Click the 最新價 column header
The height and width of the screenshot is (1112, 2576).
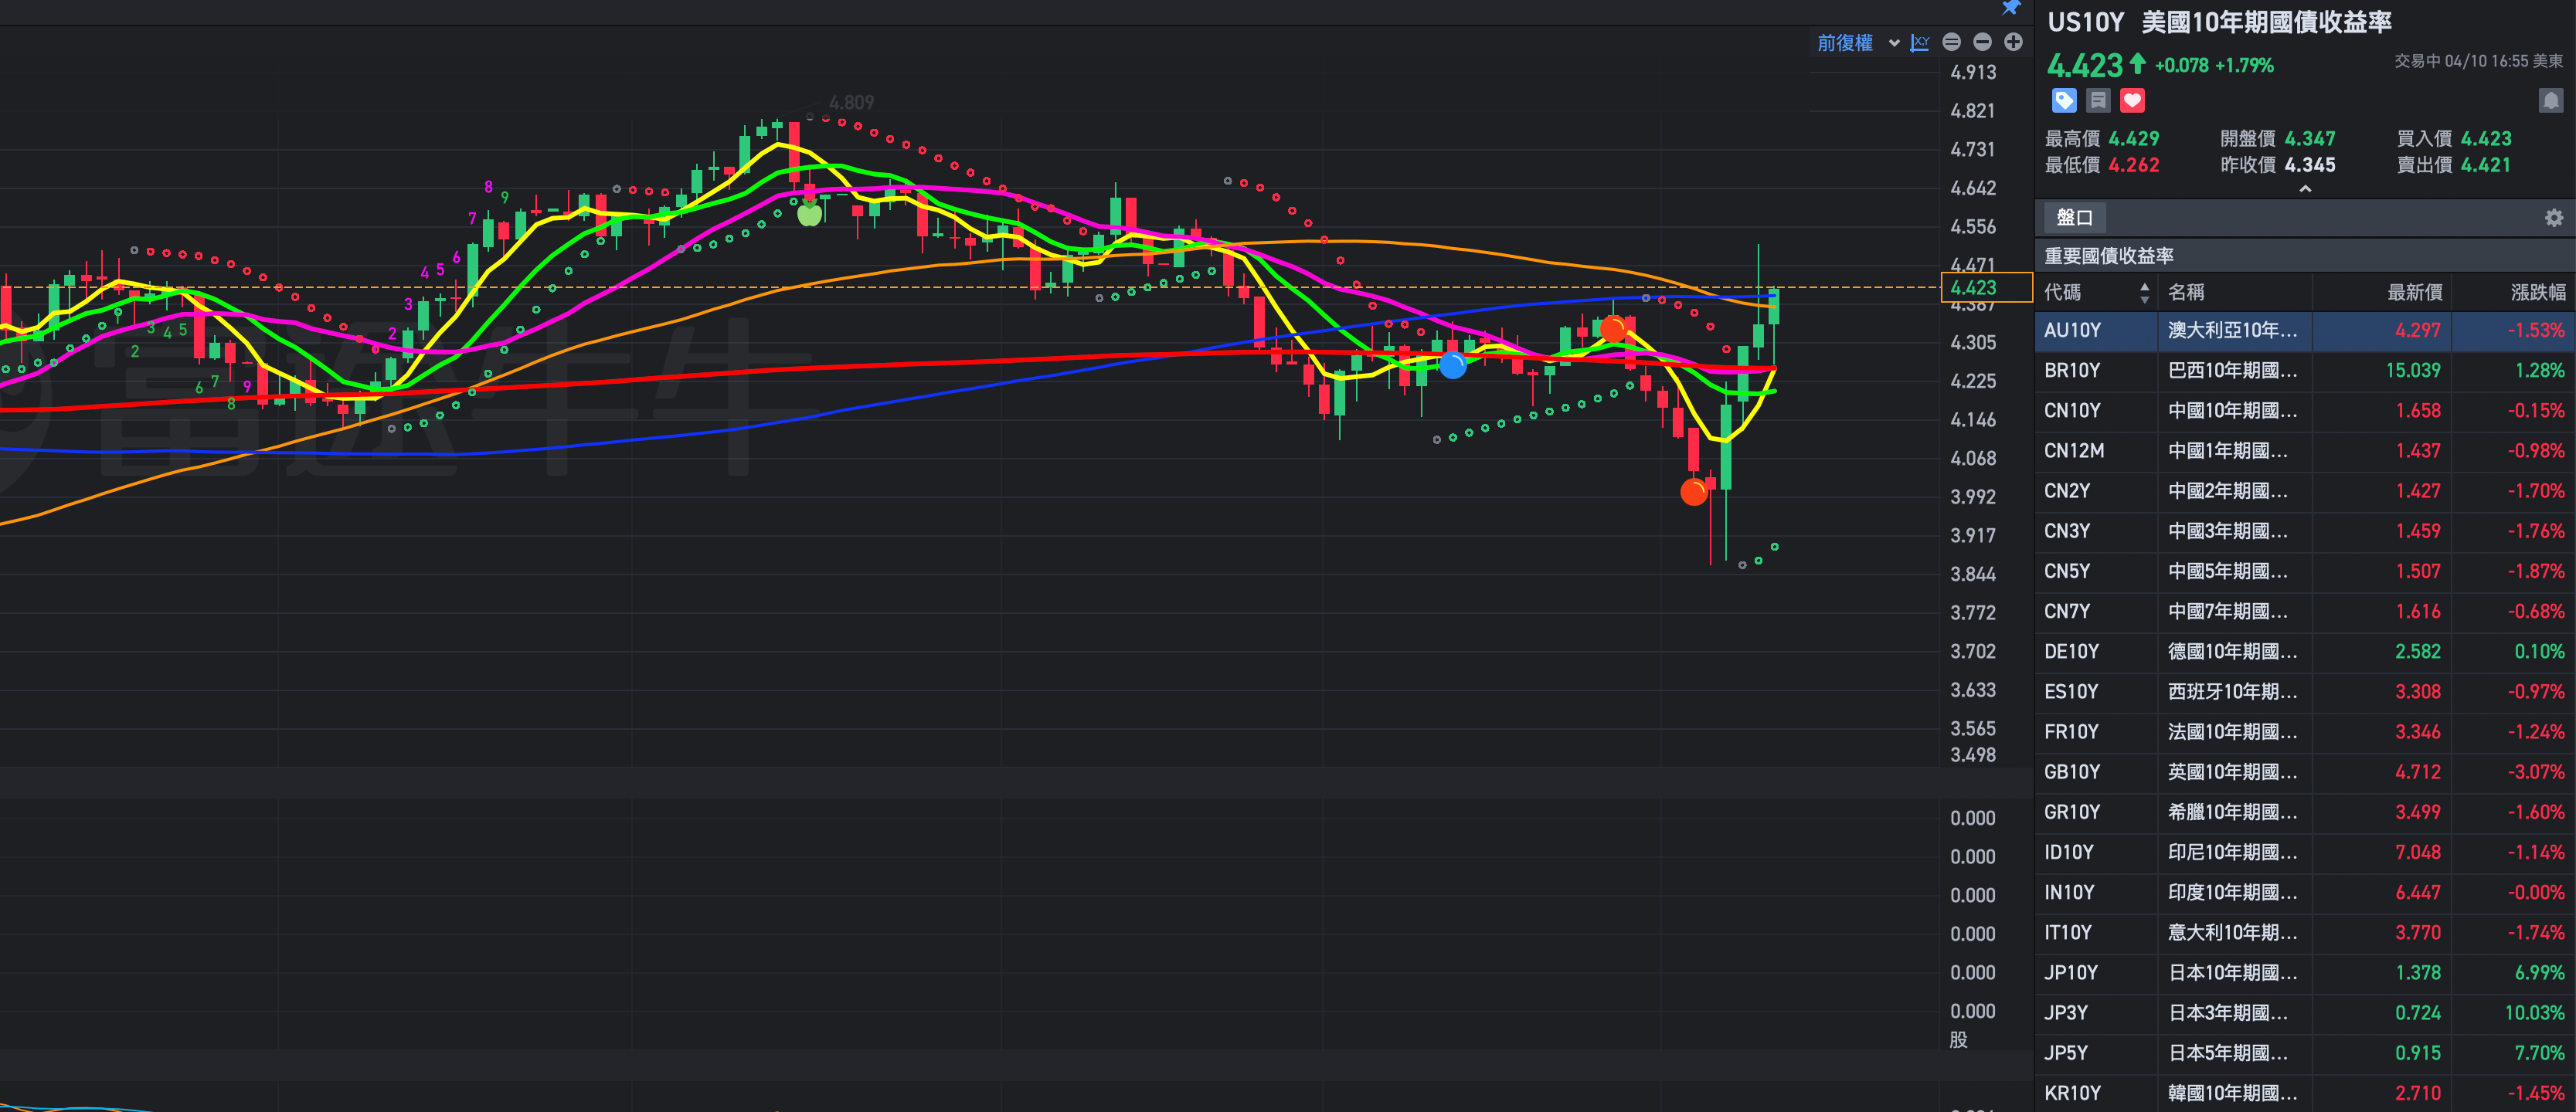(2414, 292)
